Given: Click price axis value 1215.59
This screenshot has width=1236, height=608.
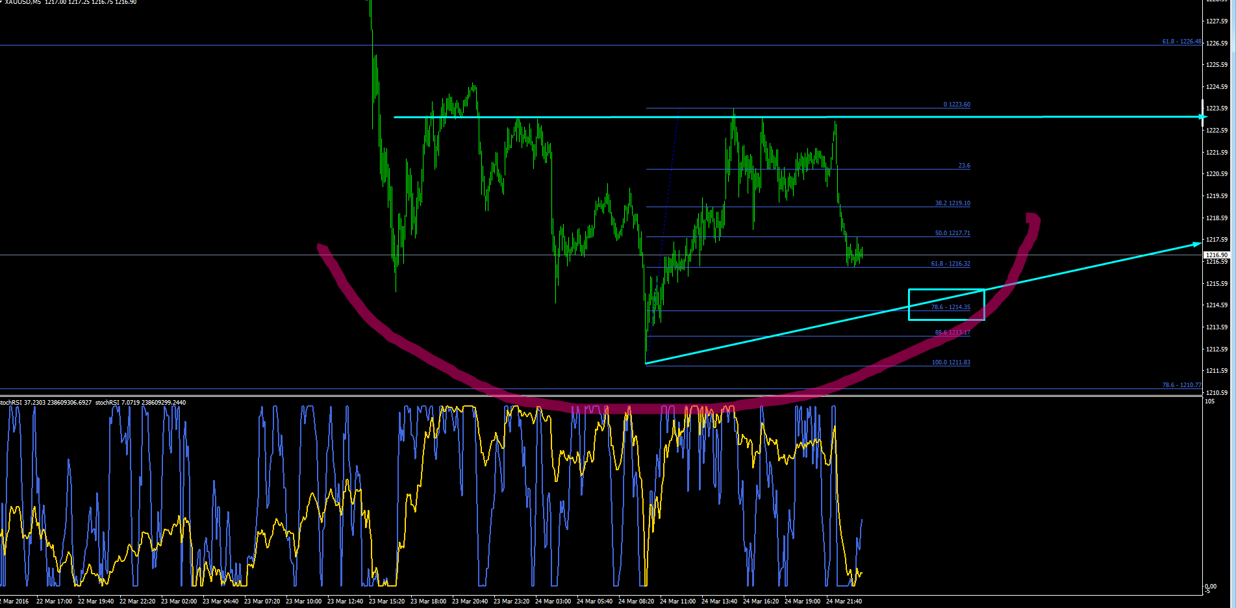Looking at the screenshot, I should (x=1217, y=284).
